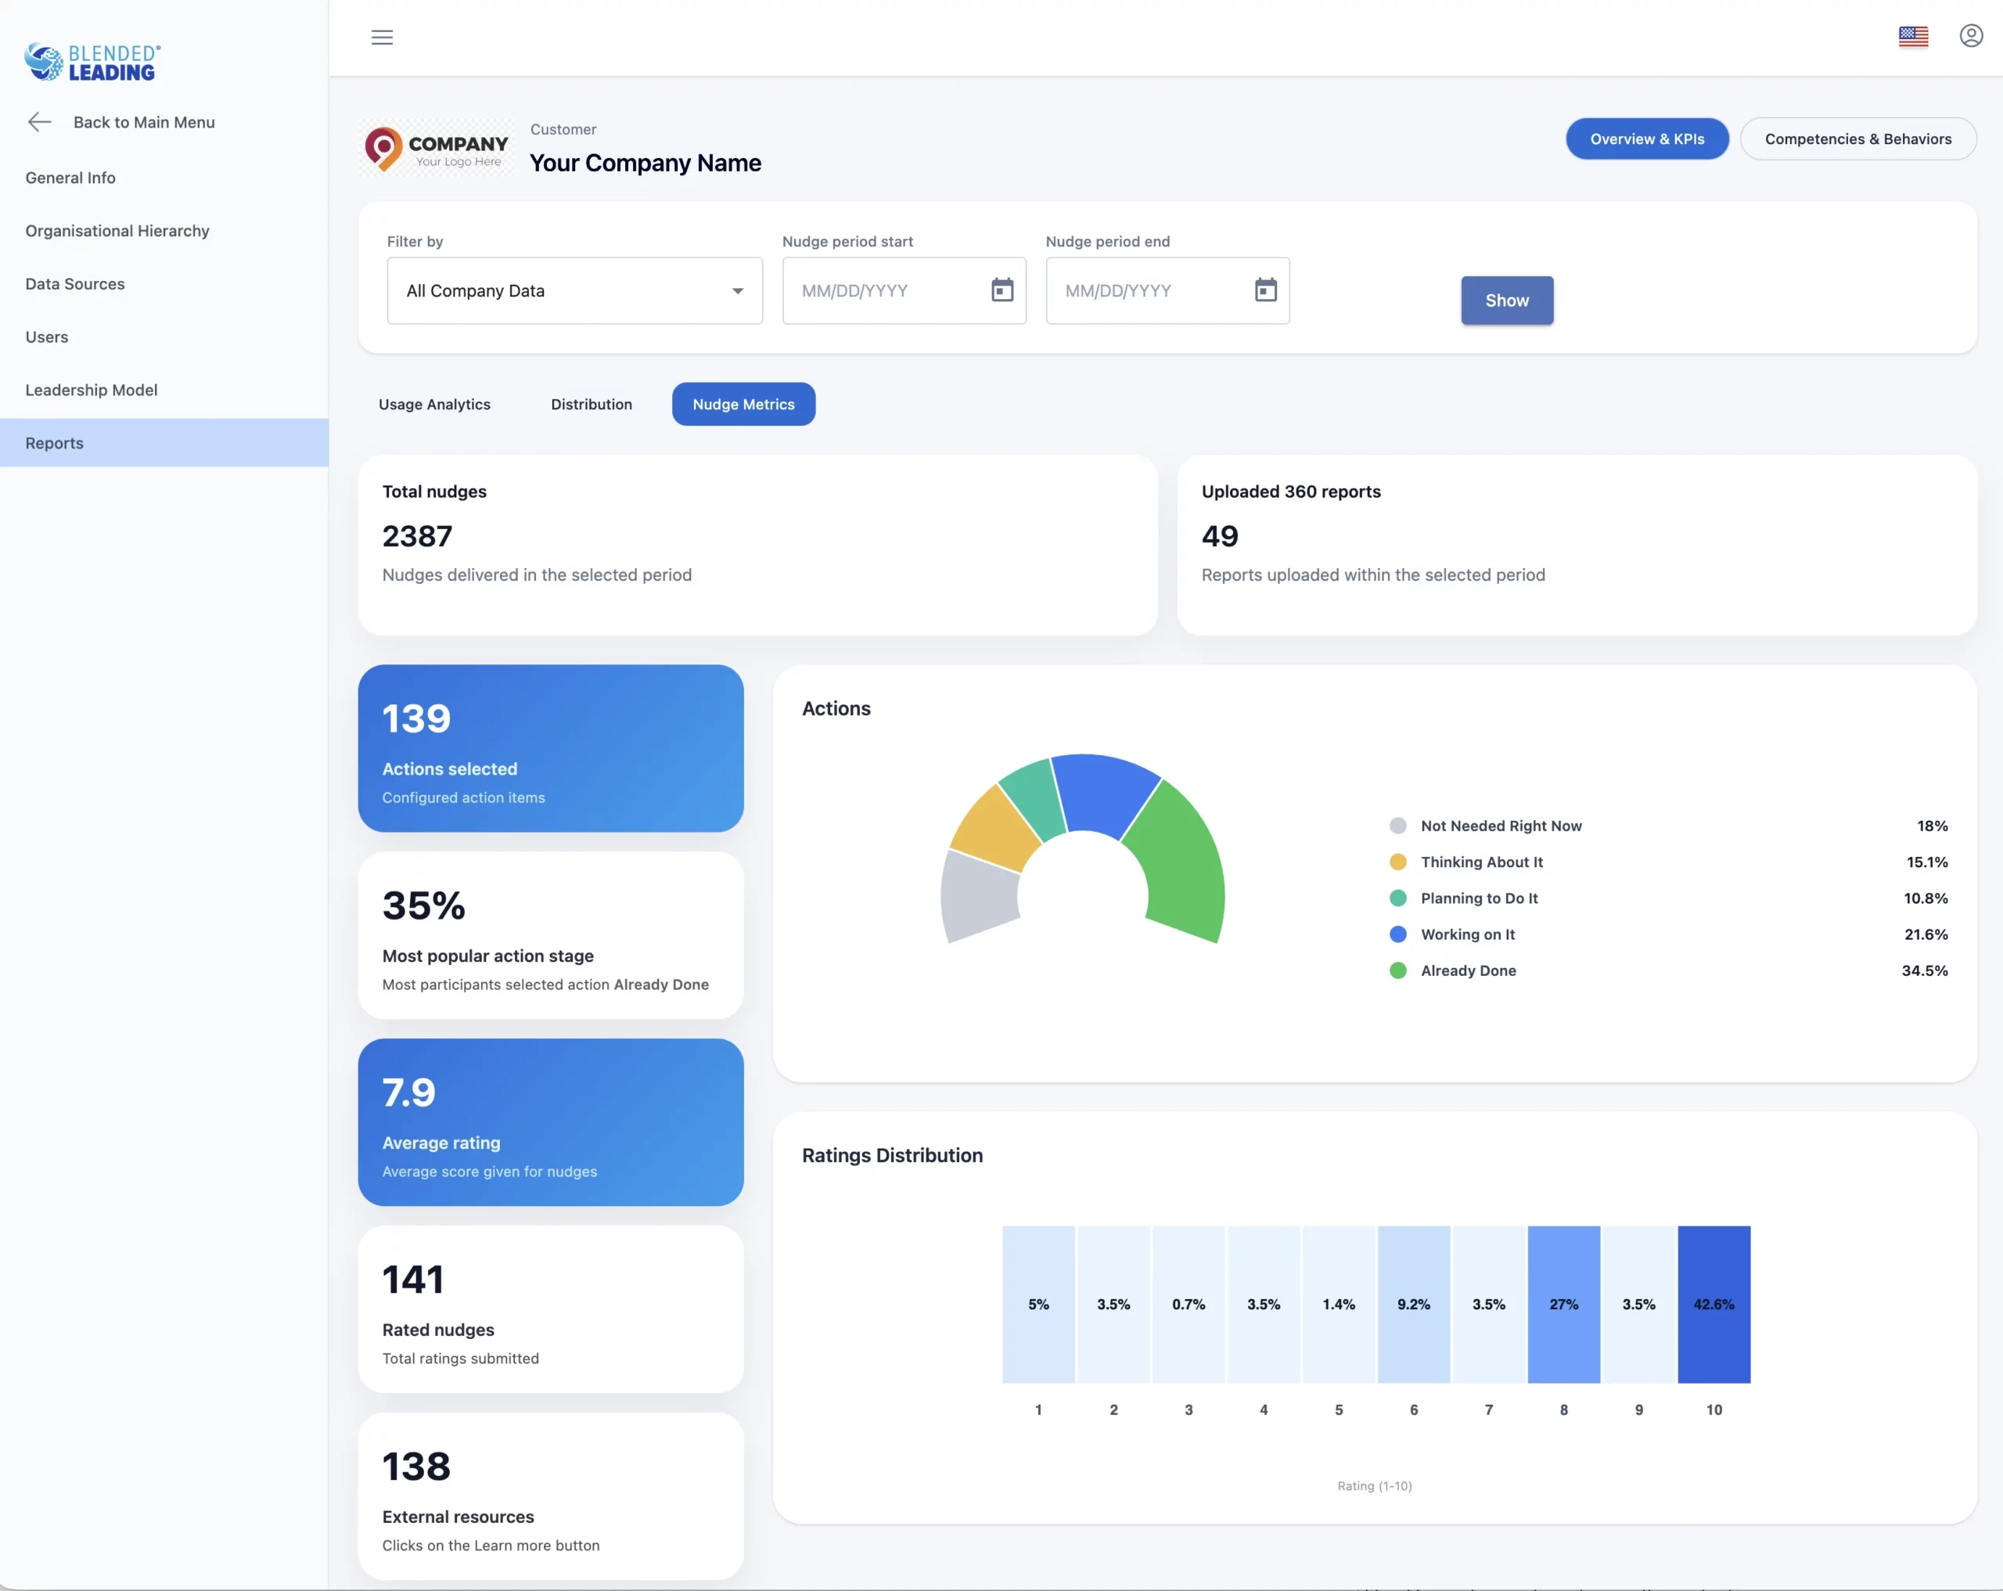Click the back arrow to Main Menu
This screenshot has height=1591, width=2003.
(x=39, y=122)
